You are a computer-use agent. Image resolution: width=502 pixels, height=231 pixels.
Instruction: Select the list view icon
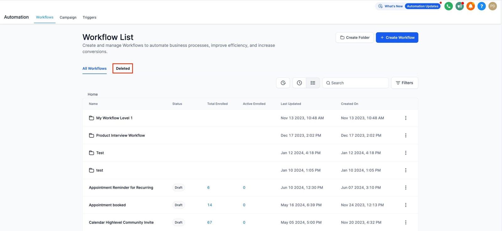313,83
